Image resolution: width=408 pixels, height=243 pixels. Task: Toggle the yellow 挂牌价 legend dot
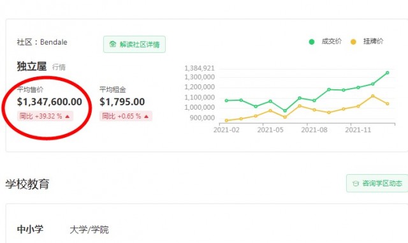click(353, 41)
